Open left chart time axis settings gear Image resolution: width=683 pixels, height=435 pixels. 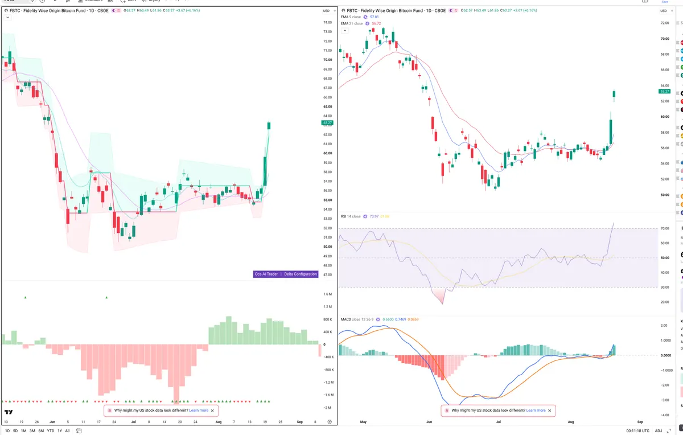coord(330,421)
